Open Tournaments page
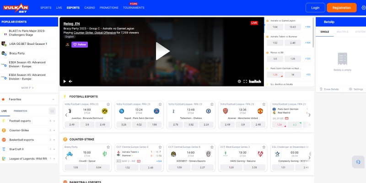 [134, 8]
